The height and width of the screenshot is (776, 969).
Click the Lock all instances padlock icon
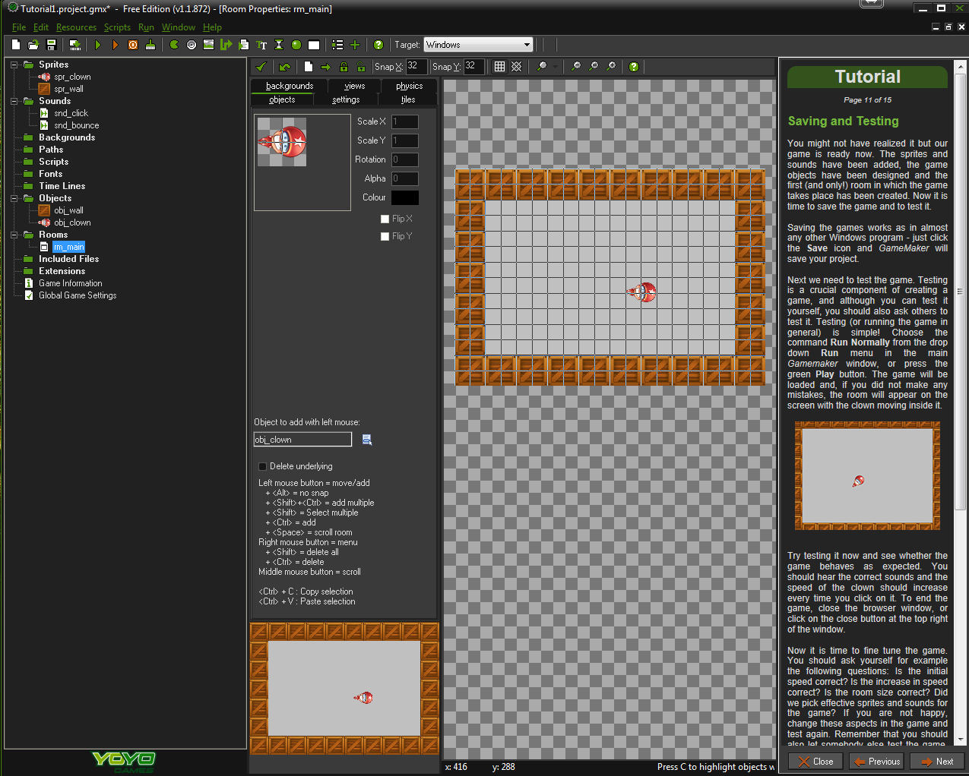[x=344, y=67]
